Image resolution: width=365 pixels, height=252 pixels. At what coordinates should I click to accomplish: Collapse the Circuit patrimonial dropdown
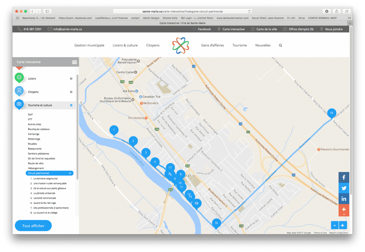click(70, 173)
